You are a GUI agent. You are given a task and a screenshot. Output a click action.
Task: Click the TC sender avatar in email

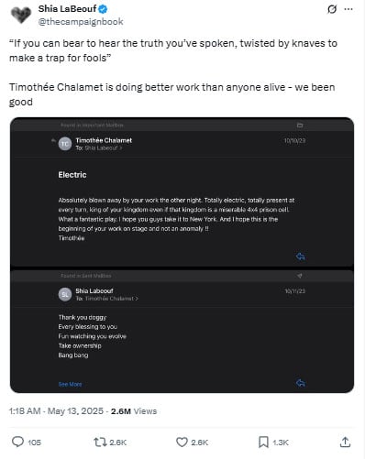click(65, 144)
